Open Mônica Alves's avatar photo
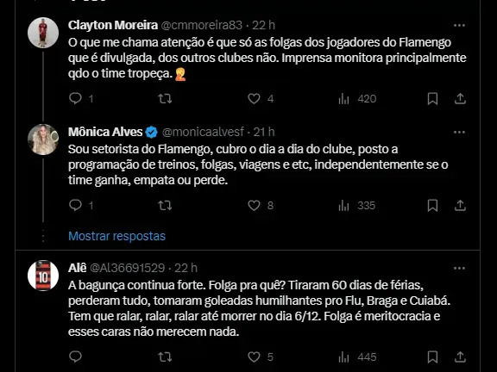The image size is (497, 372). (43, 139)
